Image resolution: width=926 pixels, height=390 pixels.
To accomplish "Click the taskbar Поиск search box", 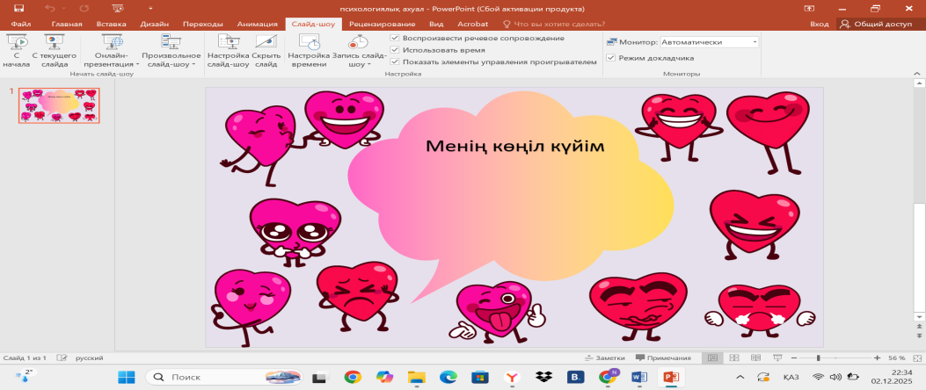I will click(x=224, y=377).
